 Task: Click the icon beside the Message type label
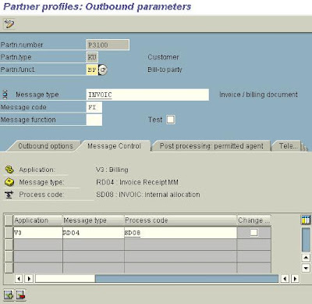[x=5, y=95]
